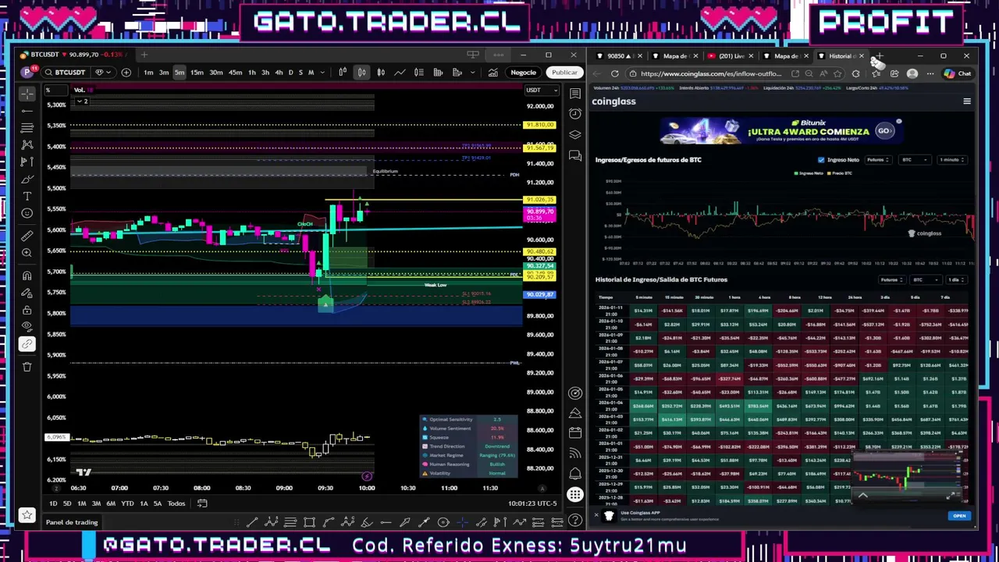
Task: Select the bars chart style icon
Action: [343, 73]
